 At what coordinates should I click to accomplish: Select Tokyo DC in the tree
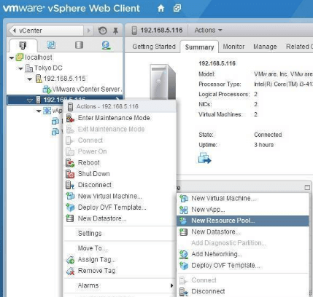[48, 68]
